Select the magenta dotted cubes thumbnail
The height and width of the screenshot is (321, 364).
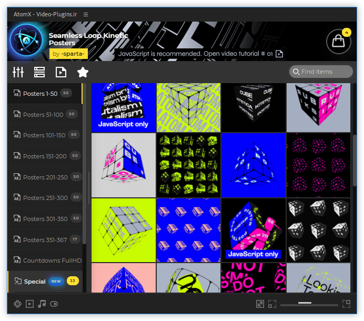(319, 165)
